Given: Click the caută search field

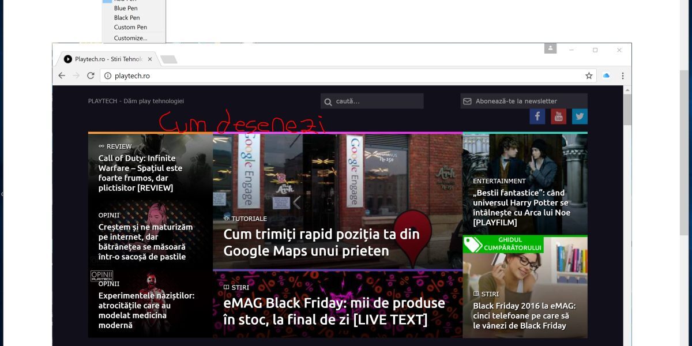Looking at the screenshot, I should pyautogui.click(x=372, y=101).
